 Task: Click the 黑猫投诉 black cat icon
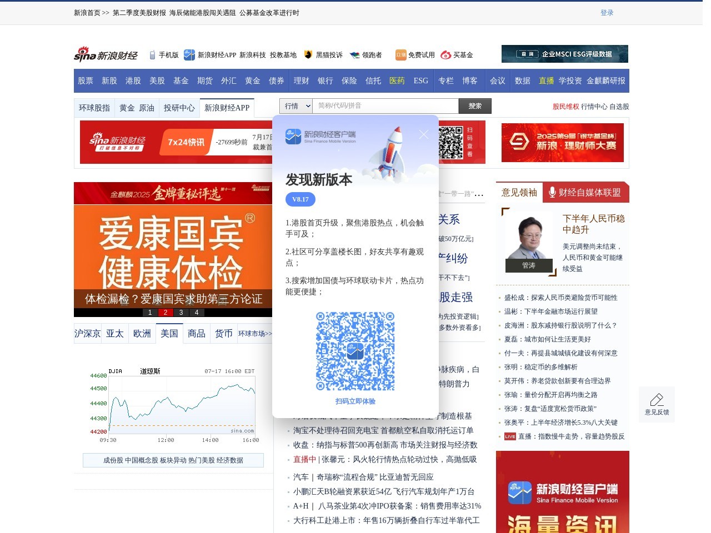[x=307, y=54]
